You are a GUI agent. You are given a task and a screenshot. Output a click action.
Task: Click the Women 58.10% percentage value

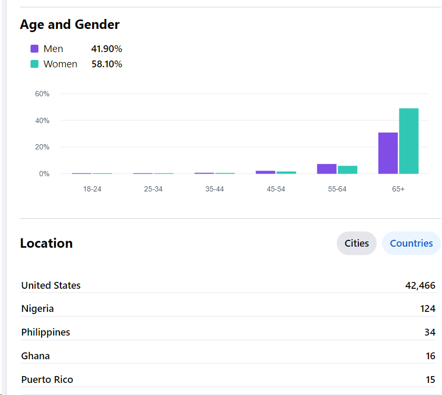coord(106,64)
